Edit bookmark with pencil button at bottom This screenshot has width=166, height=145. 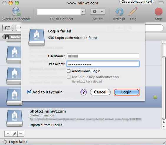[14, 134]
